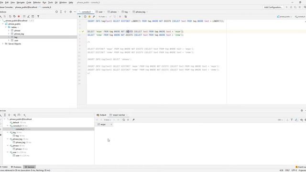
Task: Click the refresh icon in database toolbar
Action: (x=10, y=17)
